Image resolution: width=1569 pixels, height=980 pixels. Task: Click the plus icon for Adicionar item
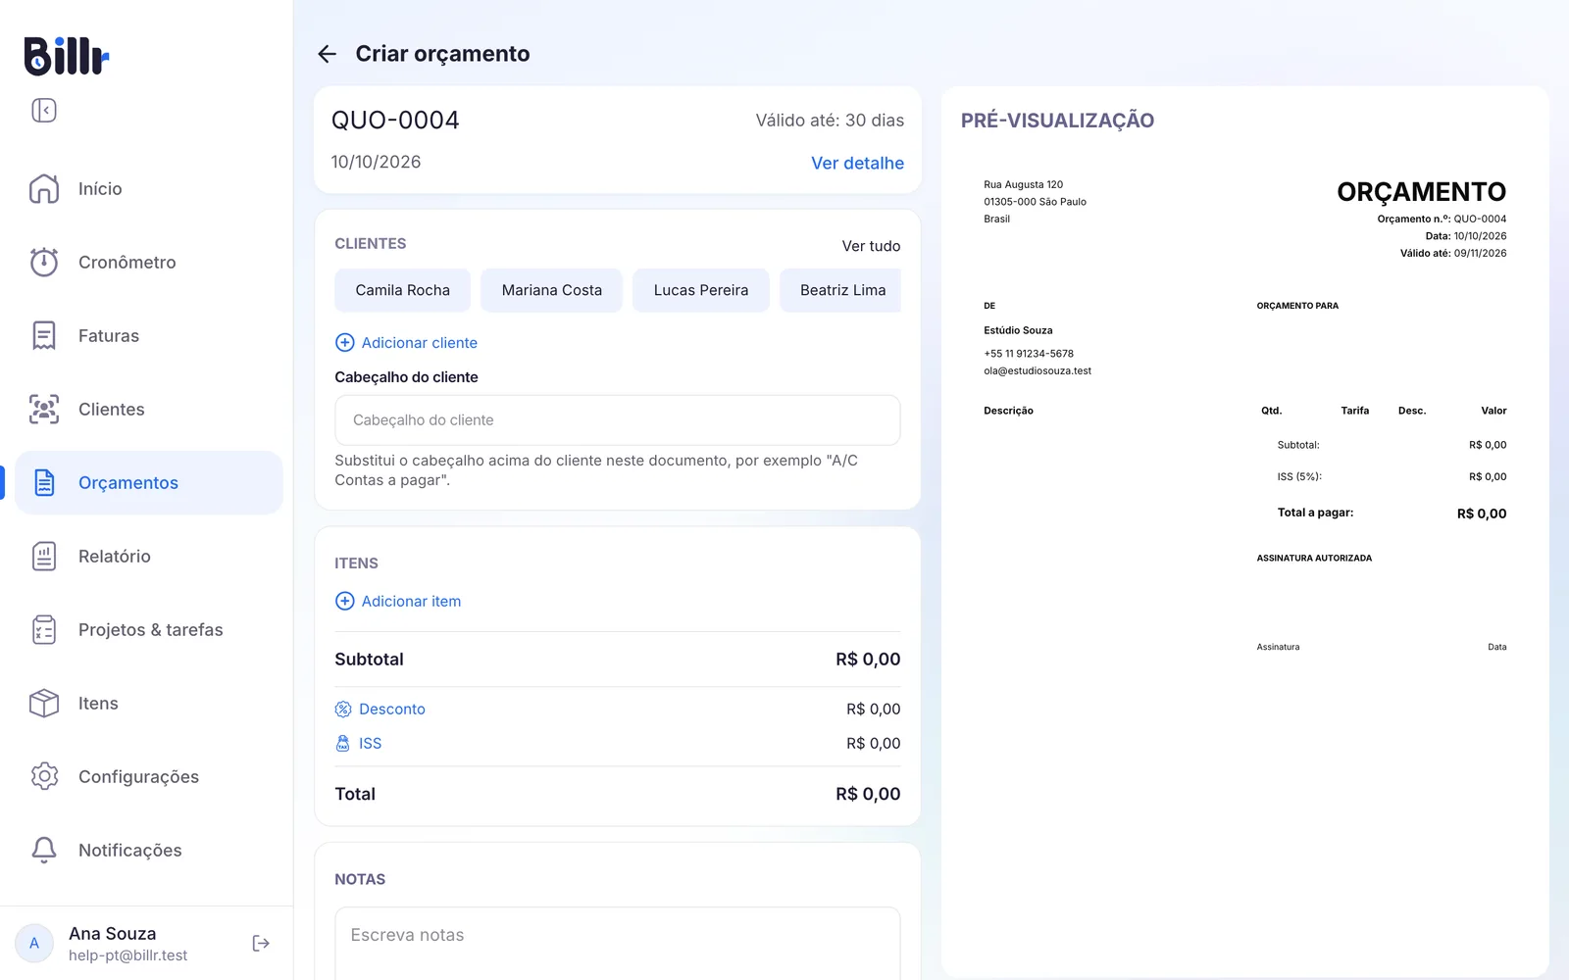tap(345, 602)
